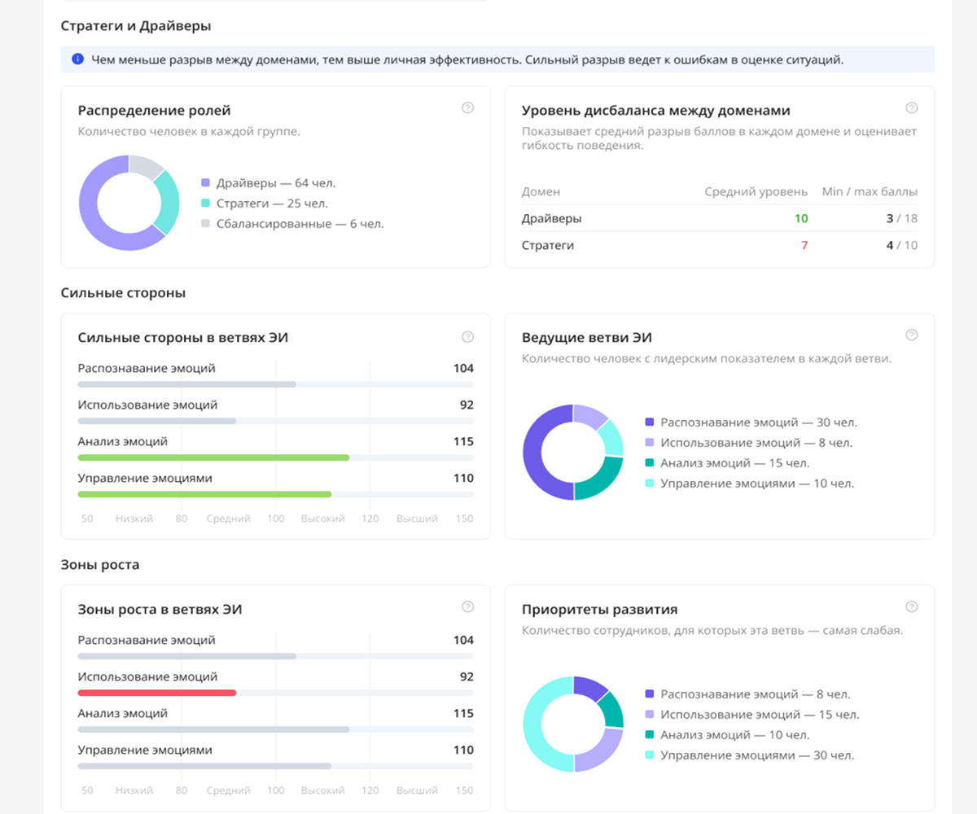Open help icon on Распределение ролей card
This screenshot has height=814, width=977.
(467, 107)
